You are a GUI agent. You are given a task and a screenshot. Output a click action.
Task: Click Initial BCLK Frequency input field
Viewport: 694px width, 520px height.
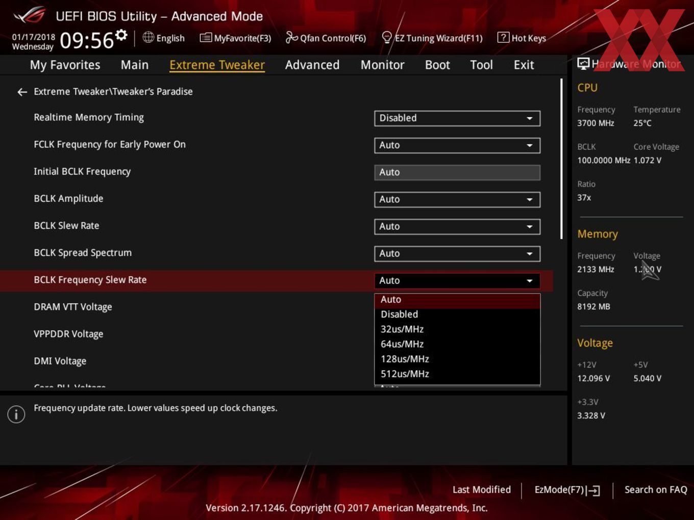[457, 172]
